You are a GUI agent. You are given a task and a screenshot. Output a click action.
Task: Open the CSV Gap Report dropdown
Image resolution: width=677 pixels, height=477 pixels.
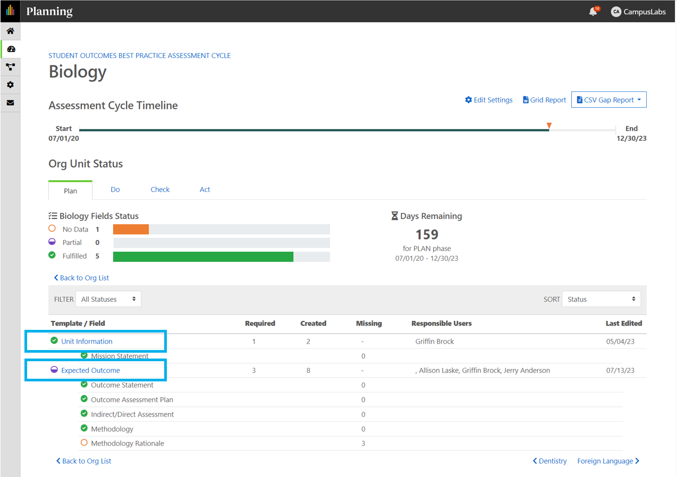click(x=609, y=100)
